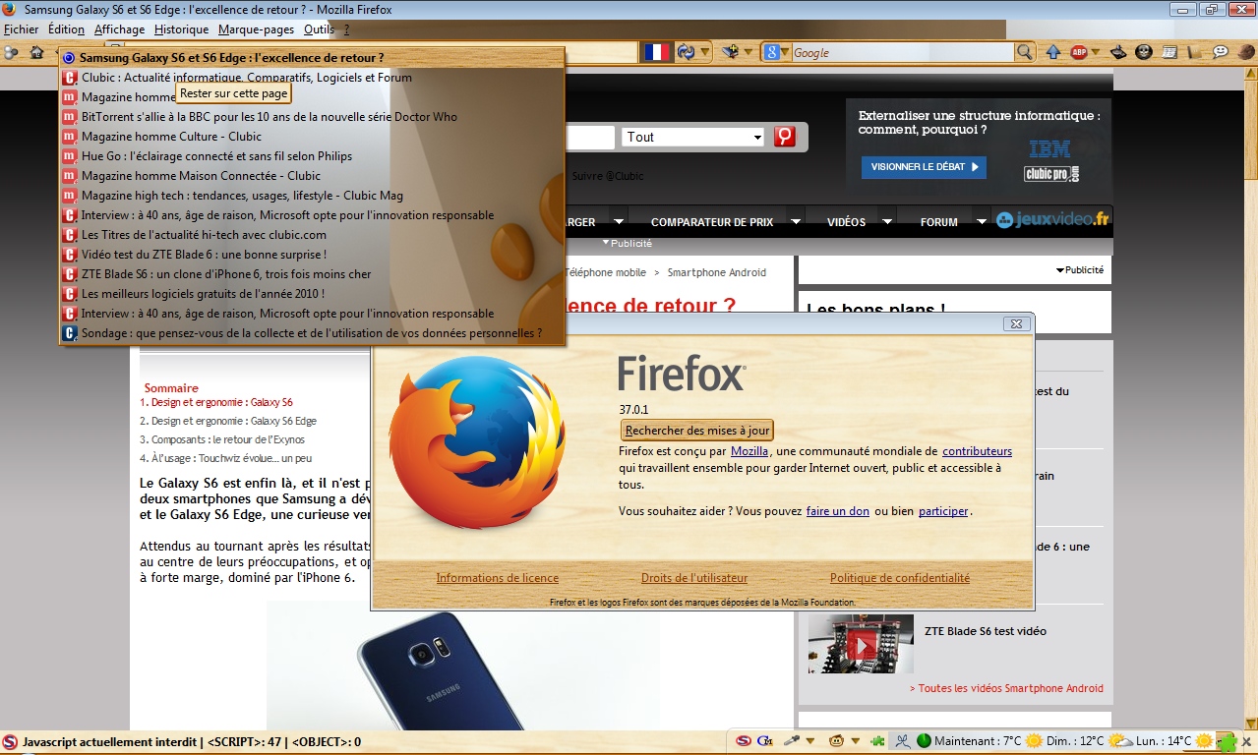The height and width of the screenshot is (755, 1258).
Task: Open the search engine dropdown arrow
Action: coord(786,52)
